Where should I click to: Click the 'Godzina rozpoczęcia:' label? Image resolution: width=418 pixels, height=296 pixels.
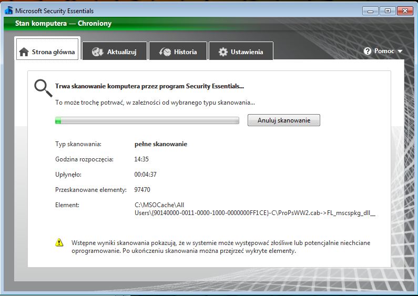click(84, 159)
